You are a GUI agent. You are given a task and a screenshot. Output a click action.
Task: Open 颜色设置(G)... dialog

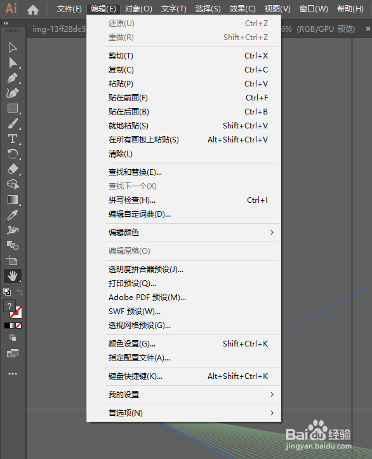tap(183, 344)
